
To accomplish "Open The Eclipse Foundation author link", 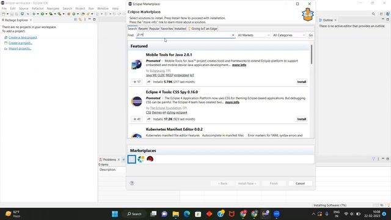I will click(166, 108).
